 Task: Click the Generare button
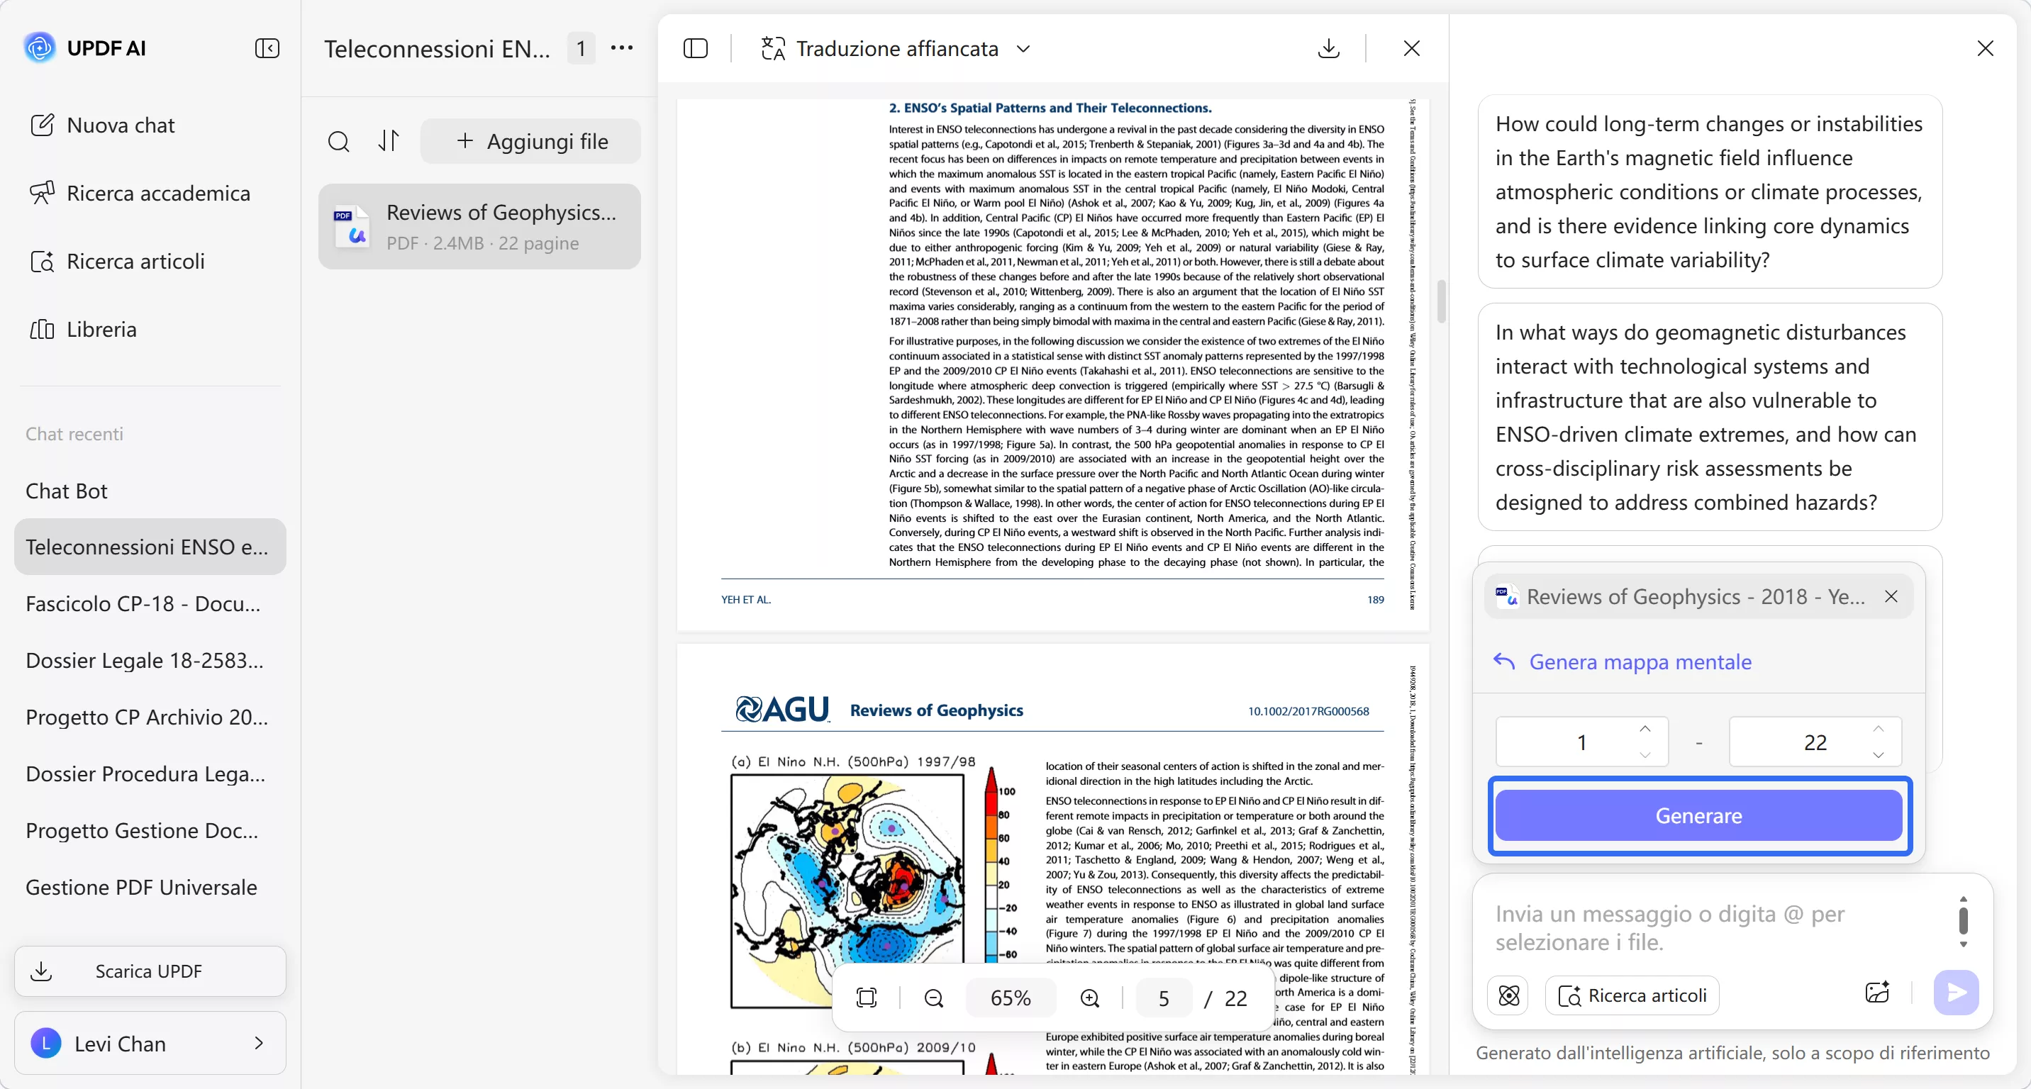[x=1698, y=815]
